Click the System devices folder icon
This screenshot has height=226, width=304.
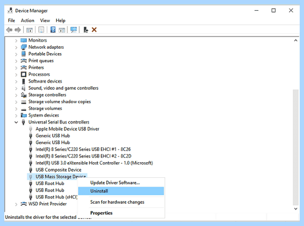pos(24,116)
